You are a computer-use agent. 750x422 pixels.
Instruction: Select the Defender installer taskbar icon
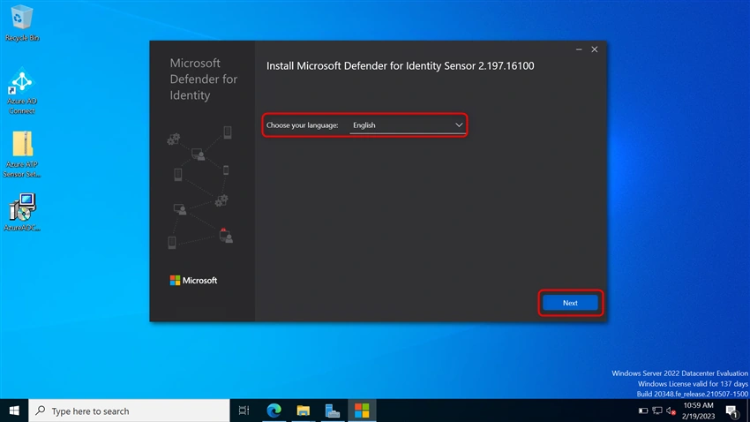(x=362, y=411)
